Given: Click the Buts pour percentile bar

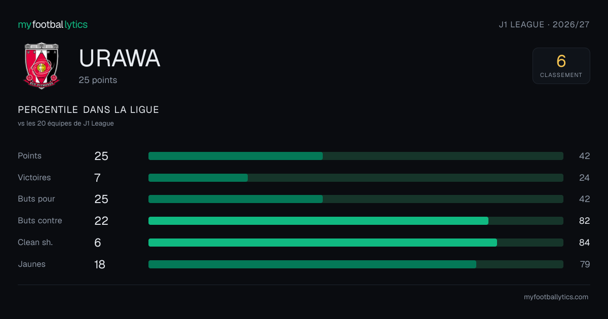Looking at the screenshot, I should pyautogui.click(x=356, y=199).
